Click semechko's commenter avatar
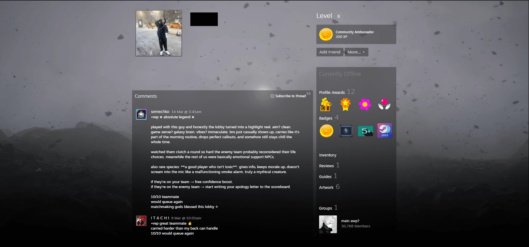Image resolution: width=529 pixels, height=247 pixels. pos(141,114)
